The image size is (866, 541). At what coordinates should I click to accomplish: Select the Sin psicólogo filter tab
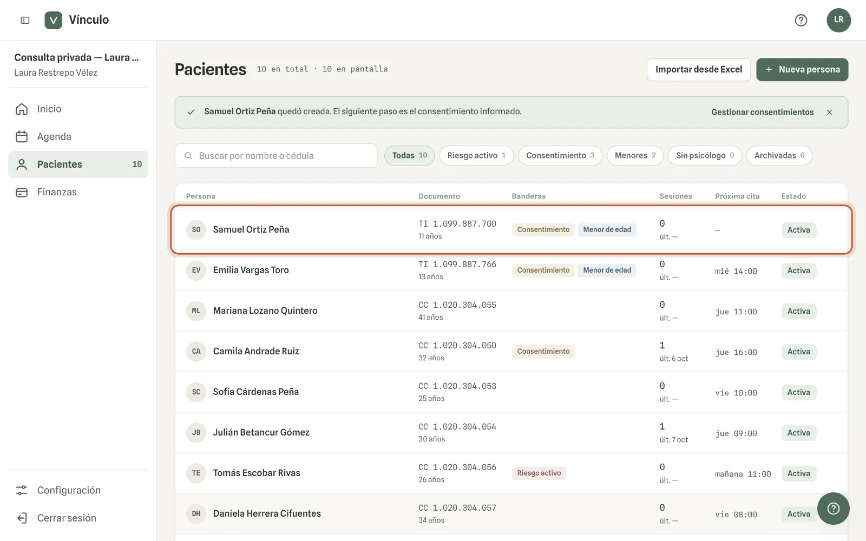click(705, 155)
